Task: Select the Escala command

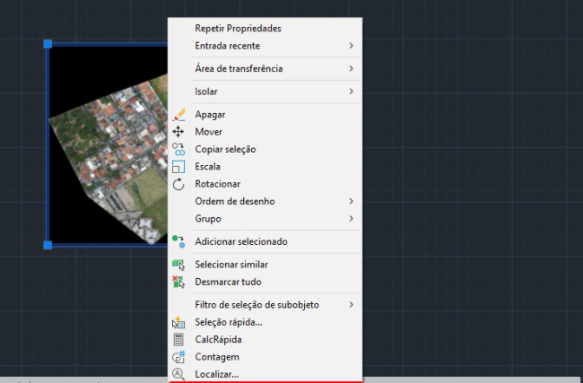Action: coord(265,167)
